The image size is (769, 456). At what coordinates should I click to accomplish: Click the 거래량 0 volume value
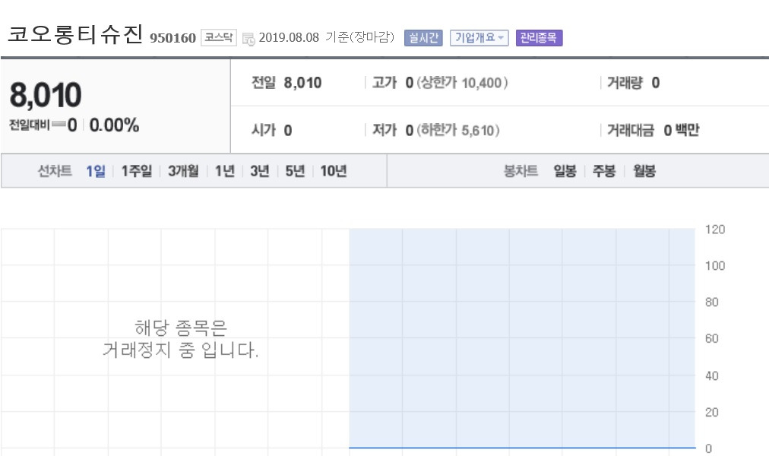(x=655, y=83)
